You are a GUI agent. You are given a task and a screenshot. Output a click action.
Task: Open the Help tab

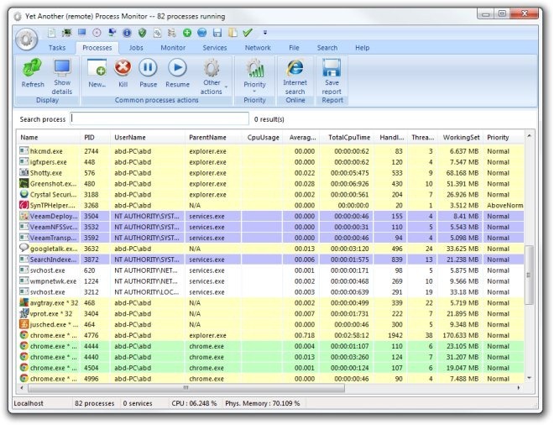[x=362, y=48]
